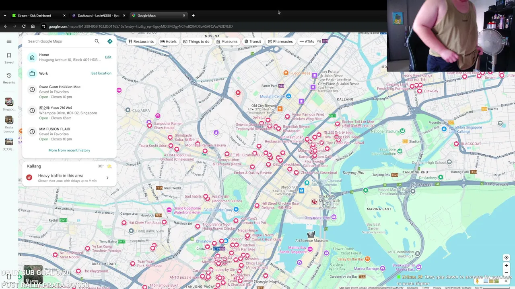Image resolution: width=515 pixels, height=289 pixels.
Task: Switch to Dashboard - LeslieNGGG tab
Action: [x=98, y=16]
